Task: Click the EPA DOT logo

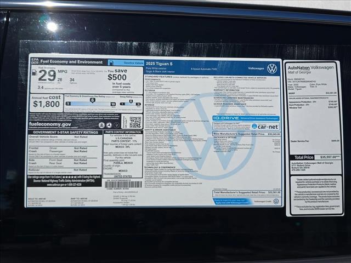Action: coord(35,61)
